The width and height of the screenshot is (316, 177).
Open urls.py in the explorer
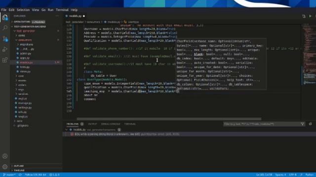(x=22, y=112)
